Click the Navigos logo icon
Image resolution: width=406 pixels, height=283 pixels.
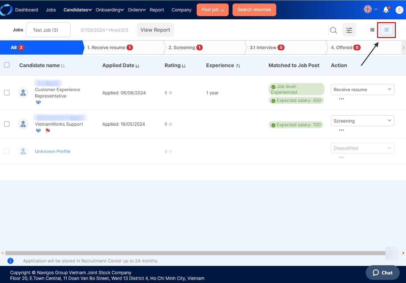tap(6, 10)
